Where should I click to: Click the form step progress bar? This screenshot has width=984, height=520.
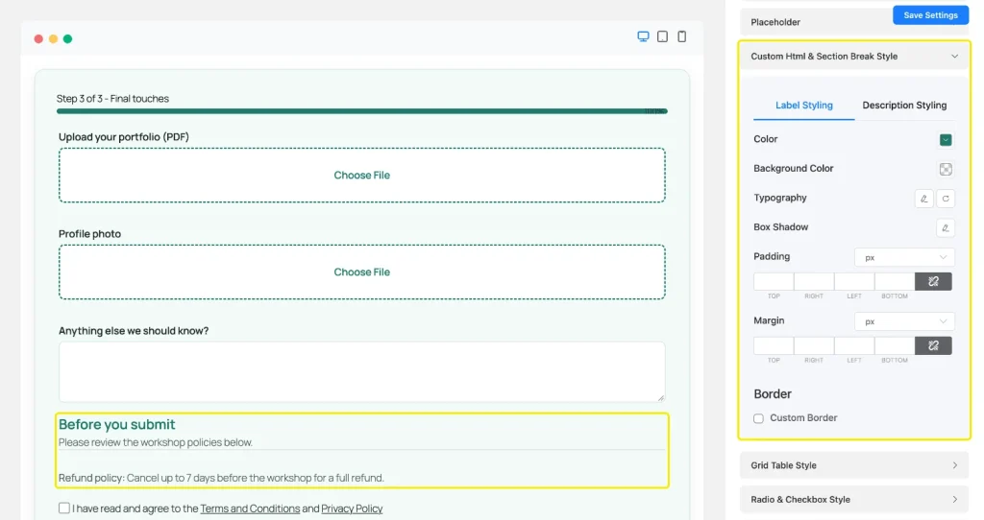click(x=362, y=111)
